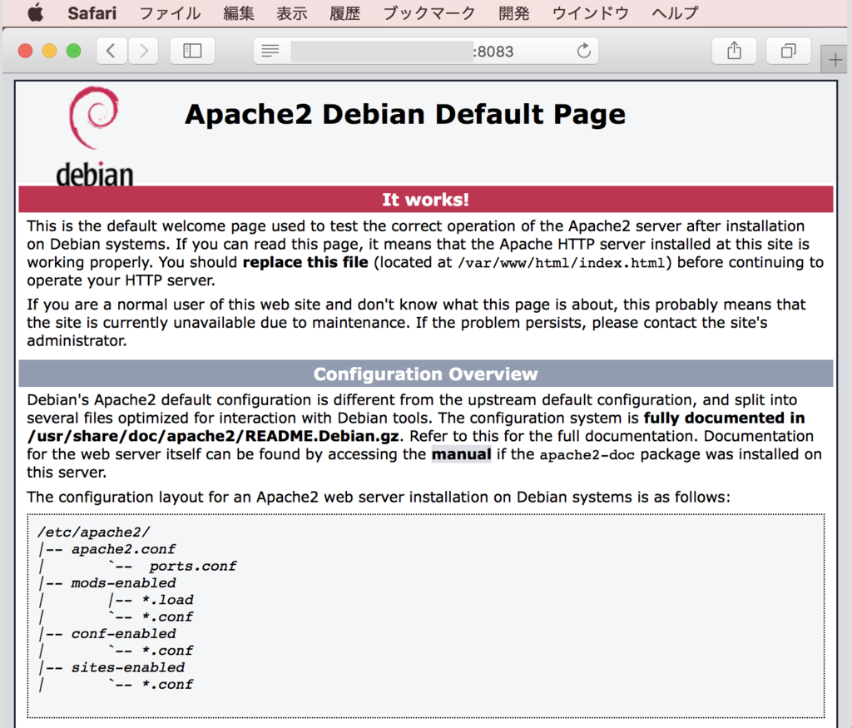The image size is (852, 728).
Task: Go back with the Safari back arrow
Action: click(x=111, y=51)
